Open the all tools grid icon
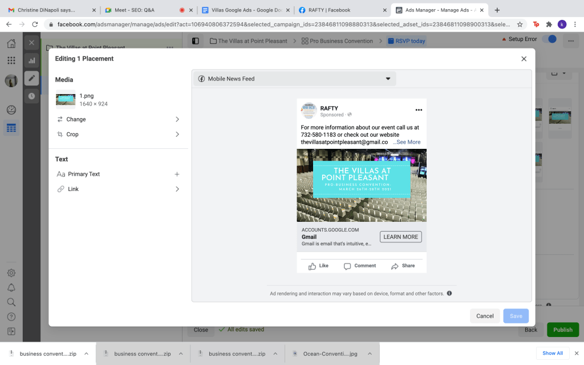The height and width of the screenshot is (365, 584). pos(11,60)
